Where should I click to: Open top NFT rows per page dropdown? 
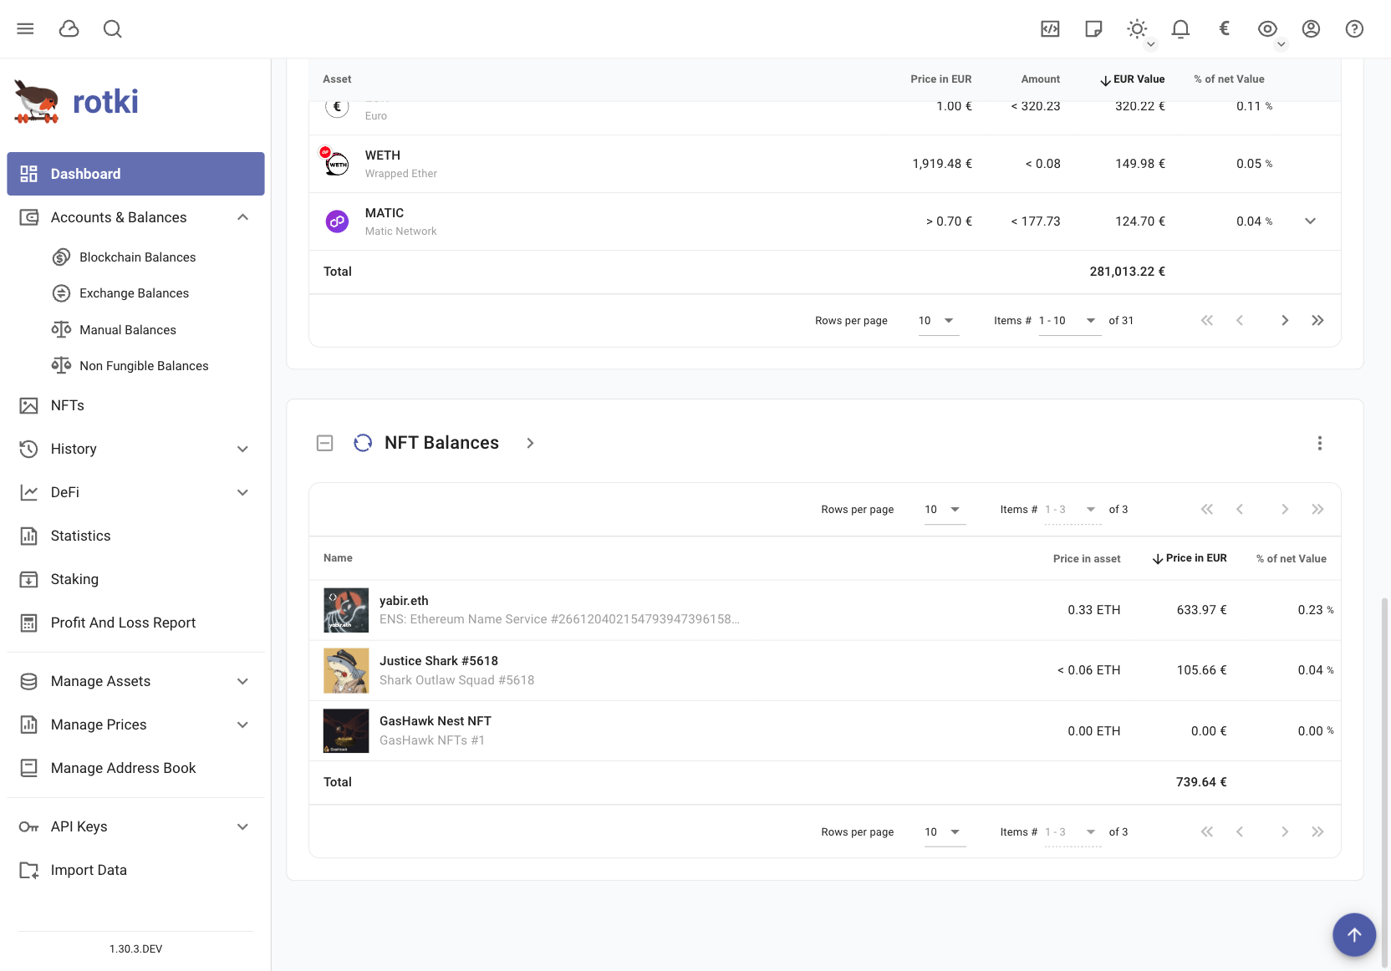945,510
